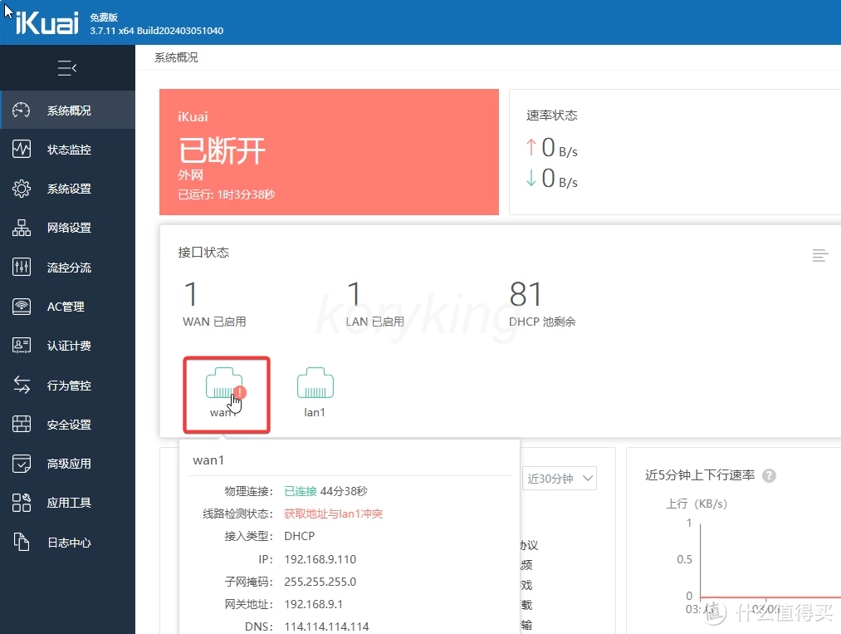Click the 获取地址与lan1冲突 warning link

[333, 514]
